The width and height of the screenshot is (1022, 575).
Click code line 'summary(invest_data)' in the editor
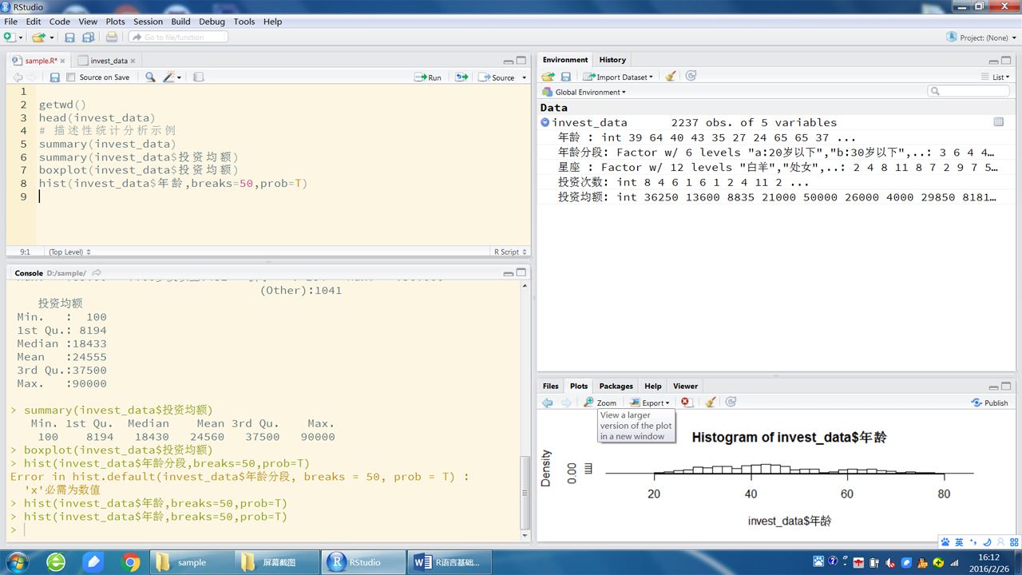point(107,144)
